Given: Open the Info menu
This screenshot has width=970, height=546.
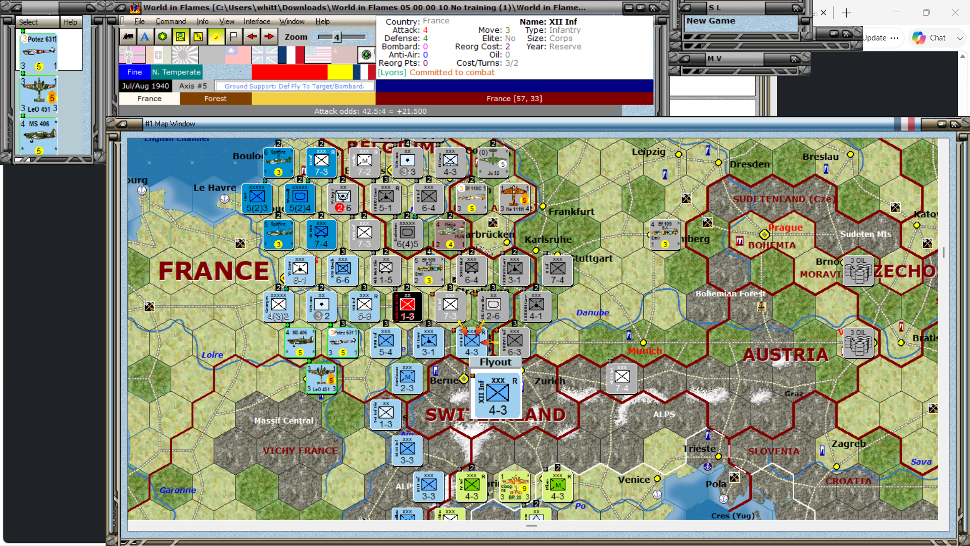Looking at the screenshot, I should (x=203, y=21).
